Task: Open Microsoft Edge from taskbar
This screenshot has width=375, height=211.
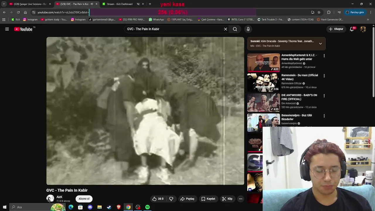Action: tap(71, 207)
